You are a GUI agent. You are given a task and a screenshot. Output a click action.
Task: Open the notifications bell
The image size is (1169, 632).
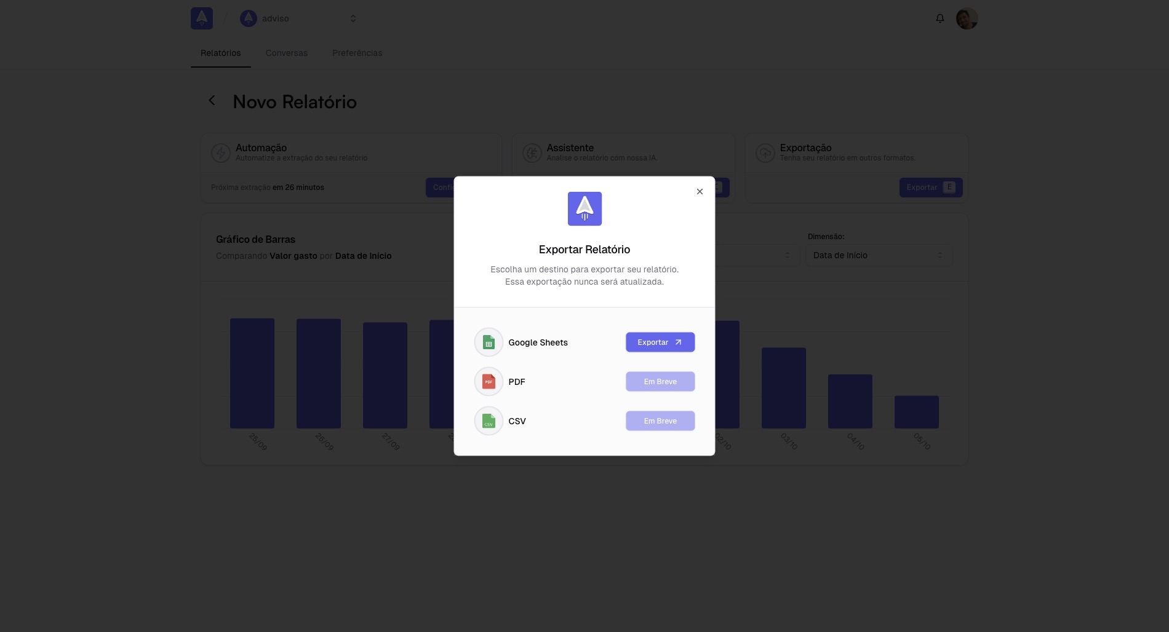pyautogui.click(x=940, y=18)
